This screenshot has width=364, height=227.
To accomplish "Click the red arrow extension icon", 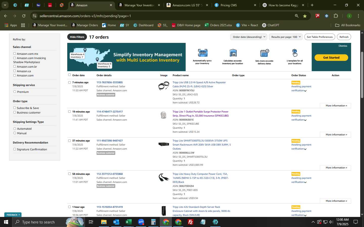I will click(317, 16).
